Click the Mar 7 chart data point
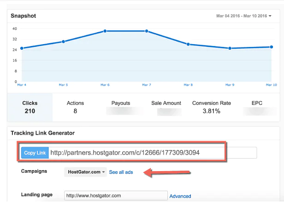Image resolution: width=284 pixels, height=207 pixels. coord(147,31)
